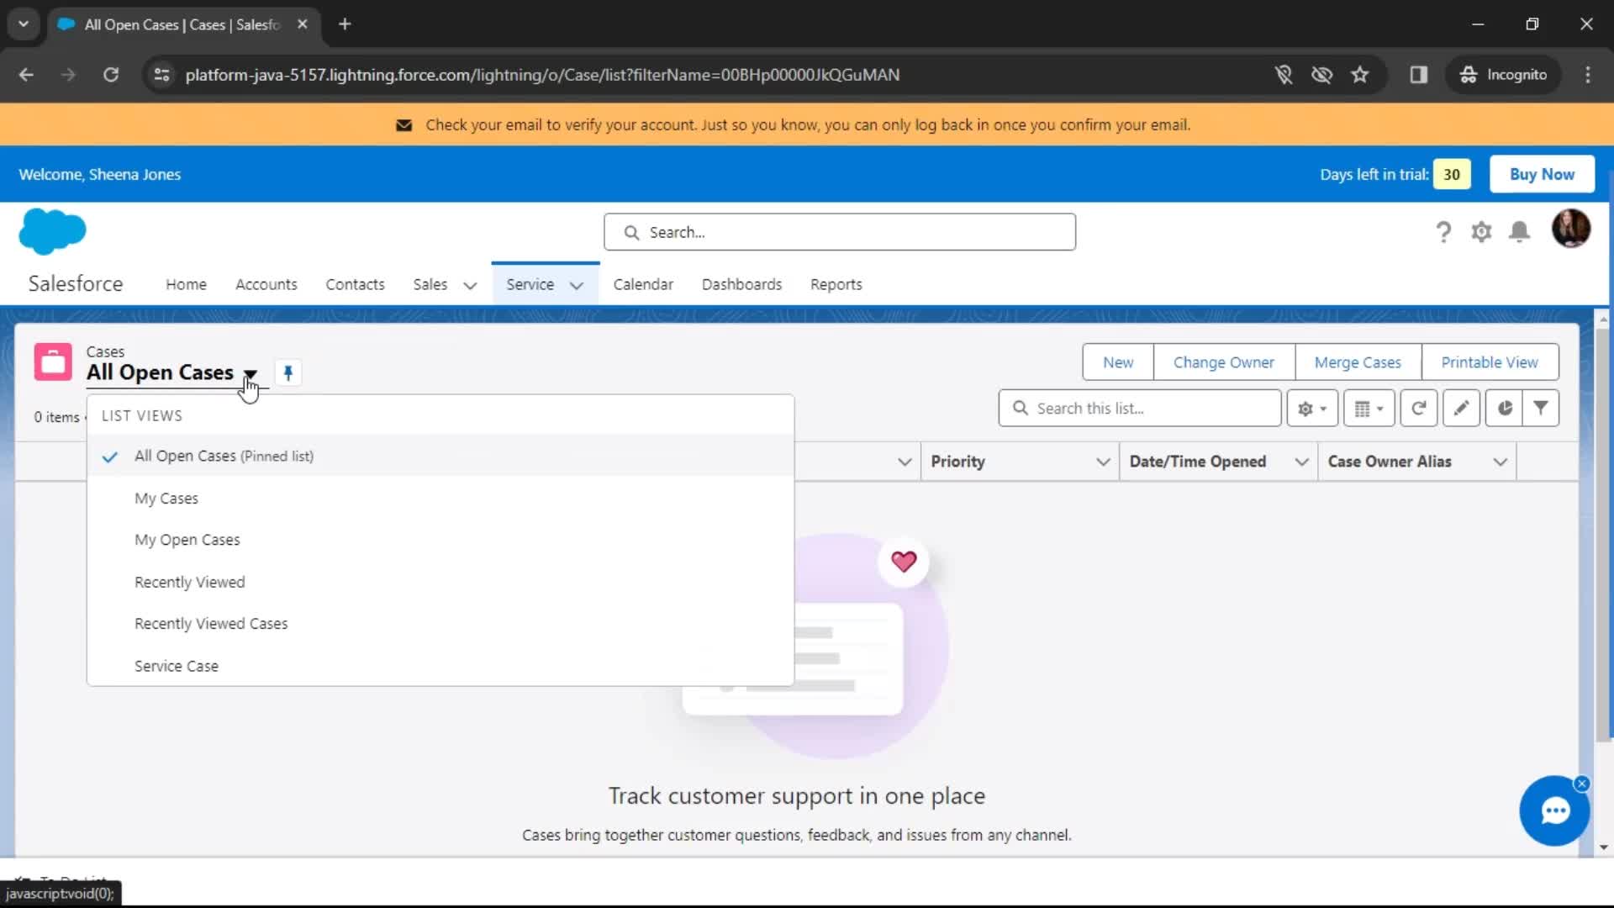Refresh the cases list
The height and width of the screenshot is (908, 1614).
tap(1419, 409)
